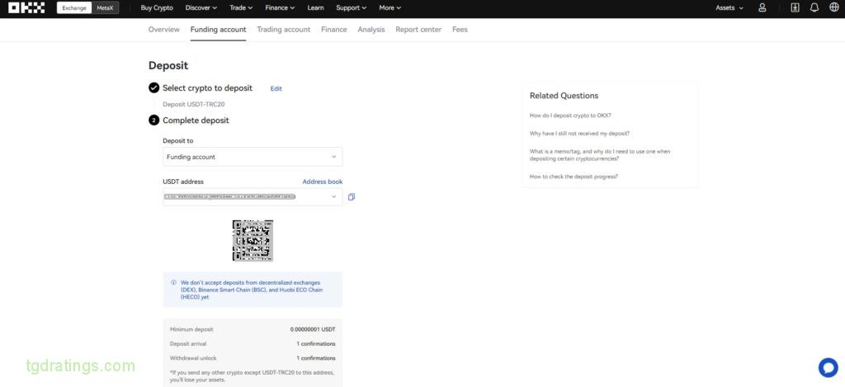The height and width of the screenshot is (387, 845).
Task: Expand the Finance menu in header
Action: [280, 8]
